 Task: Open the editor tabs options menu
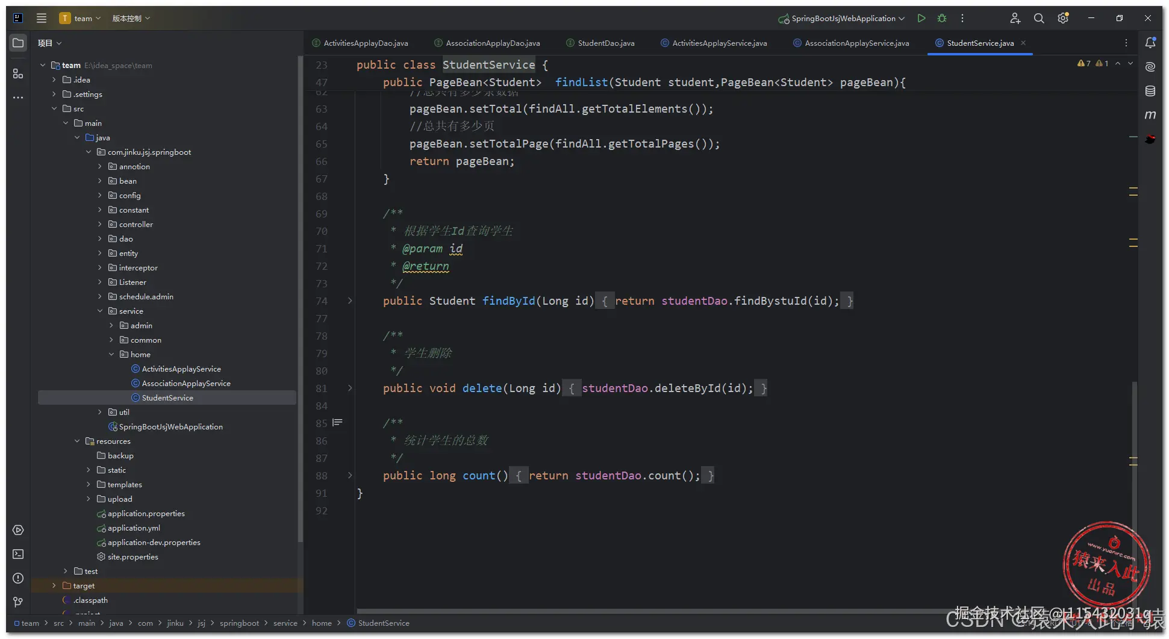(x=1126, y=43)
